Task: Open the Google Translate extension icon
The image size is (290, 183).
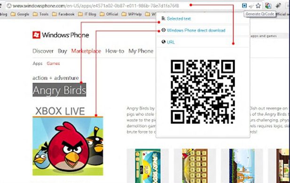Action: point(268,6)
